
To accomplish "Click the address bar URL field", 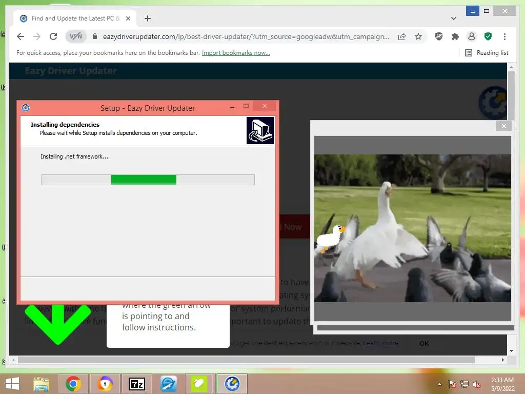I will [246, 36].
